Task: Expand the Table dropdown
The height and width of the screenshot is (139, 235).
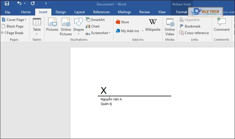Action: (x=37, y=34)
